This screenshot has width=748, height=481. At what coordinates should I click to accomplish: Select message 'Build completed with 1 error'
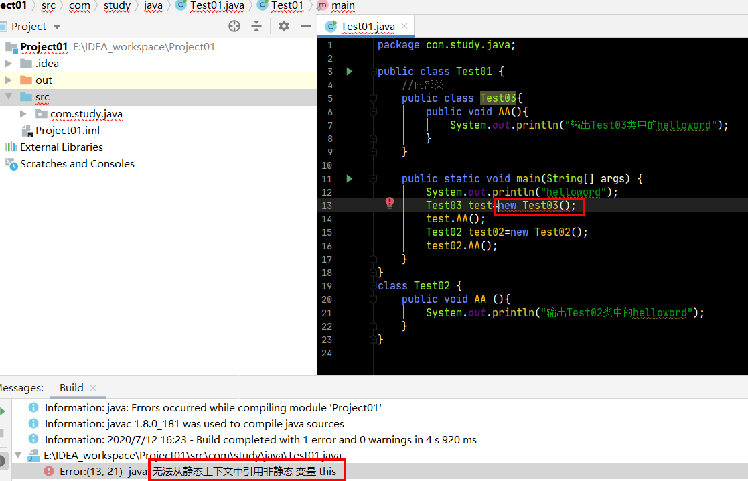click(260, 439)
